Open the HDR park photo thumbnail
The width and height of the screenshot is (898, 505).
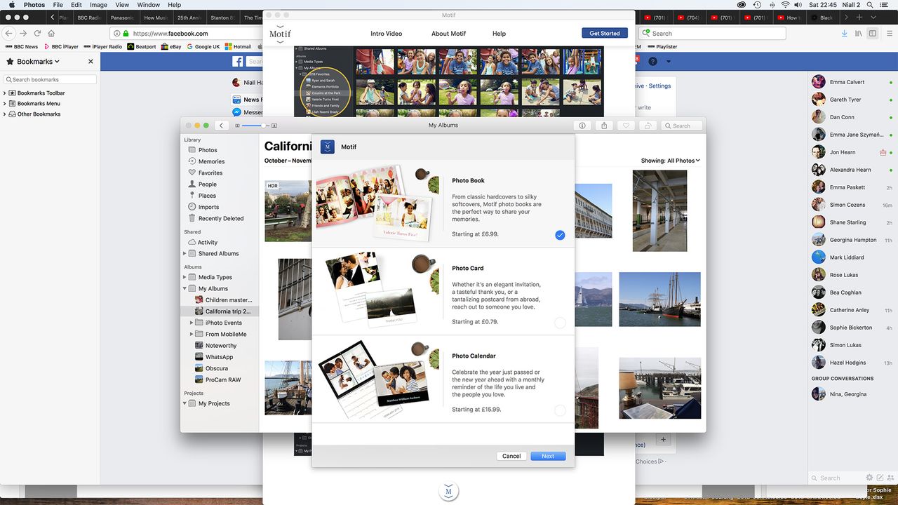click(288, 210)
